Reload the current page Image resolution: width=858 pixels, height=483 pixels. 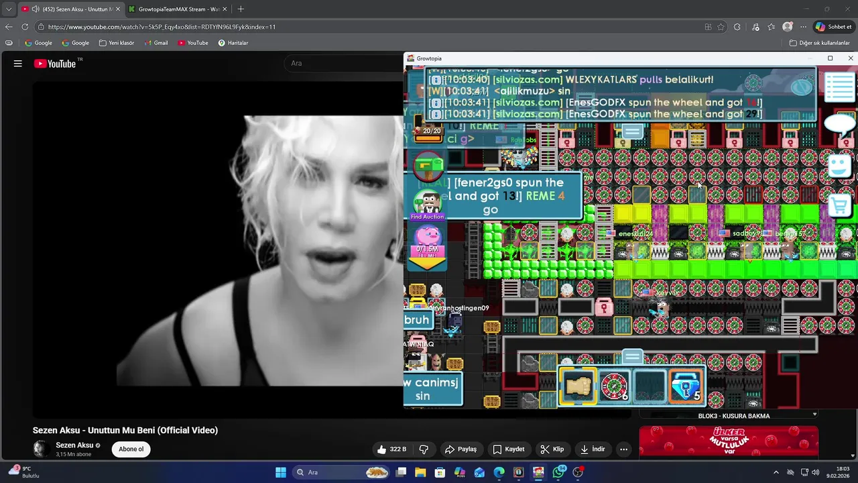[25, 27]
